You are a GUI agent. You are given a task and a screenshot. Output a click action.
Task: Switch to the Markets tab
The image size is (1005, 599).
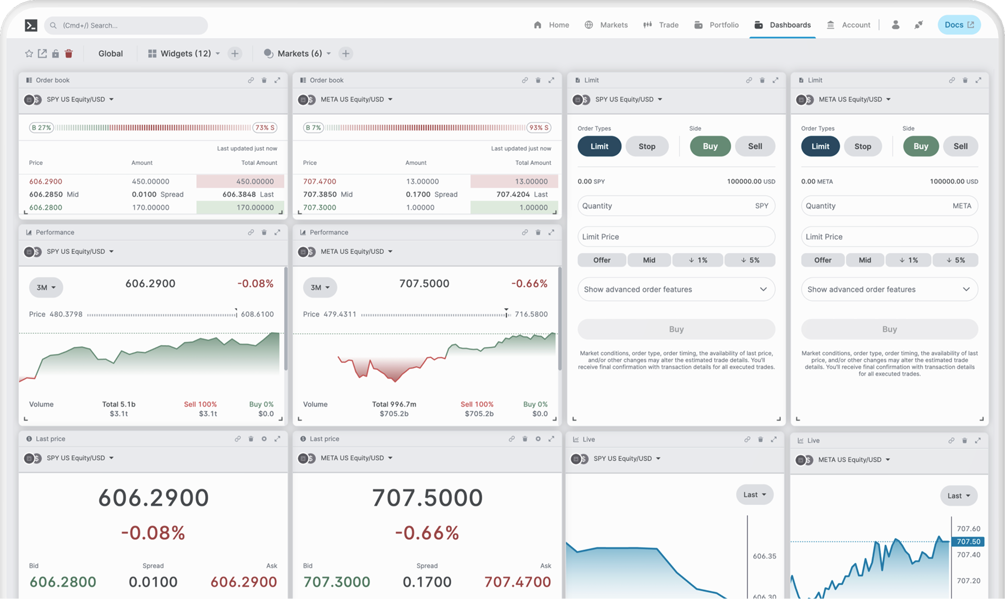[613, 25]
